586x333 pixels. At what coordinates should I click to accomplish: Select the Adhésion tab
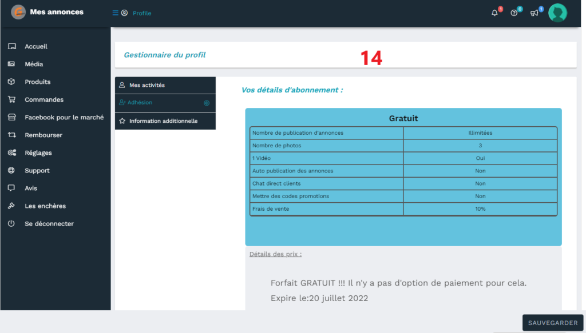coord(165,103)
